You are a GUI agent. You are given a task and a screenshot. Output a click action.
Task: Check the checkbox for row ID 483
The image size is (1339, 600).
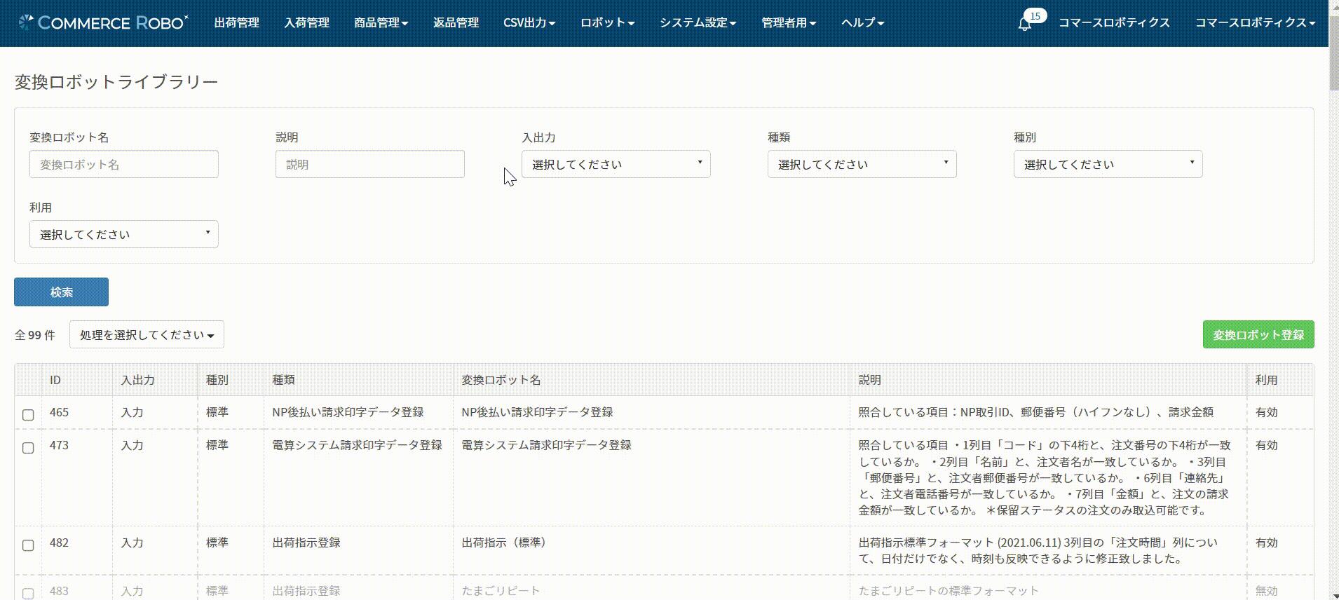[x=28, y=593]
